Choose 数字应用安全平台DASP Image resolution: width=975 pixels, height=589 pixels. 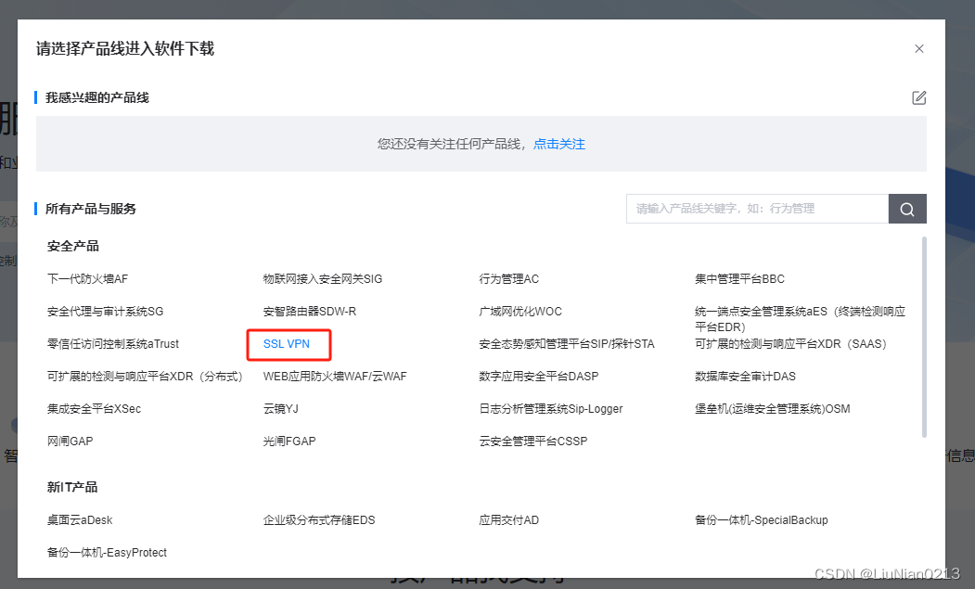(x=538, y=377)
